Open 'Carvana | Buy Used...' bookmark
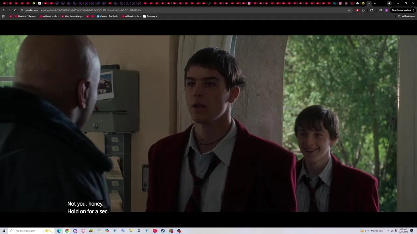 coord(108,16)
